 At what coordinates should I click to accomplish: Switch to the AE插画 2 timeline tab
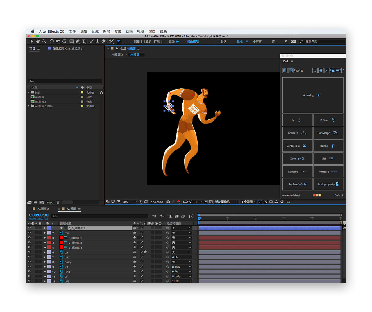point(43,209)
